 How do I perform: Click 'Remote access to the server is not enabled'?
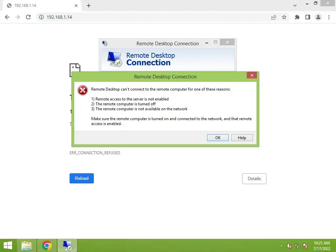(x=132, y=99)
